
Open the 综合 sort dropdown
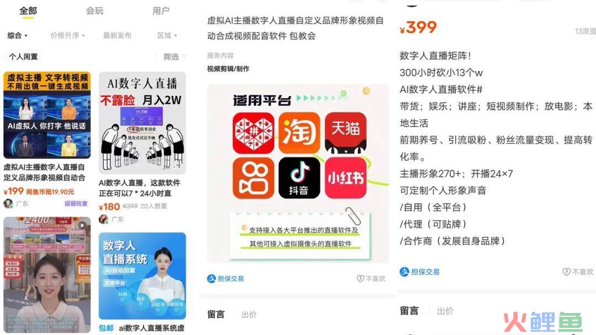[17, 35]
